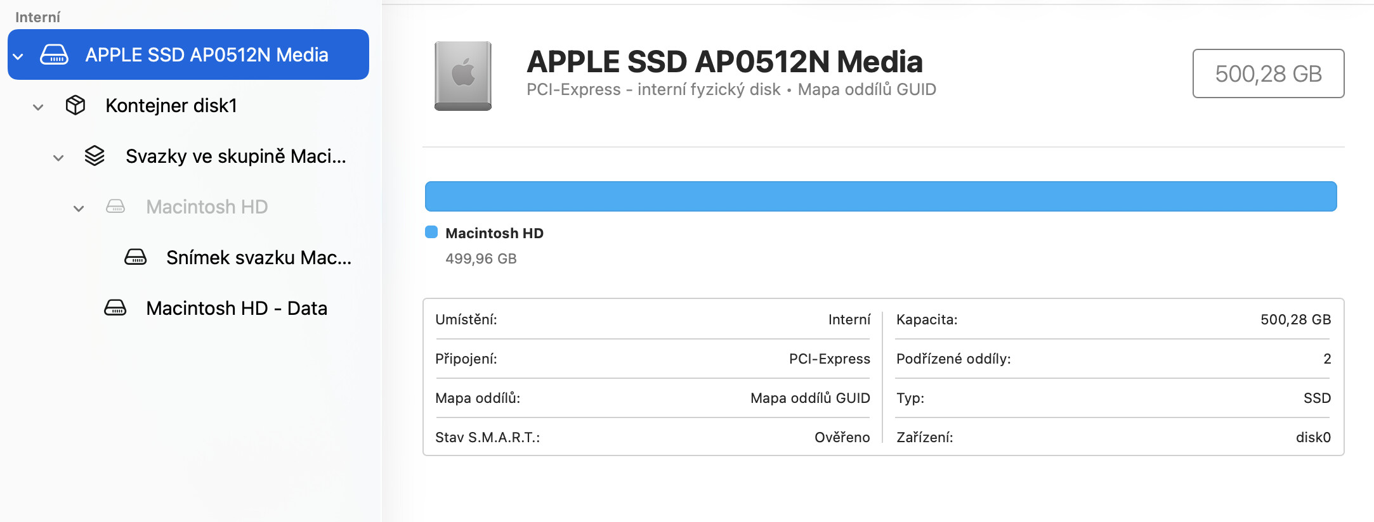The width and height of the screenshot is (1374, 522).
Task: Click the blue partition usage bar
Action: (880, 196)
